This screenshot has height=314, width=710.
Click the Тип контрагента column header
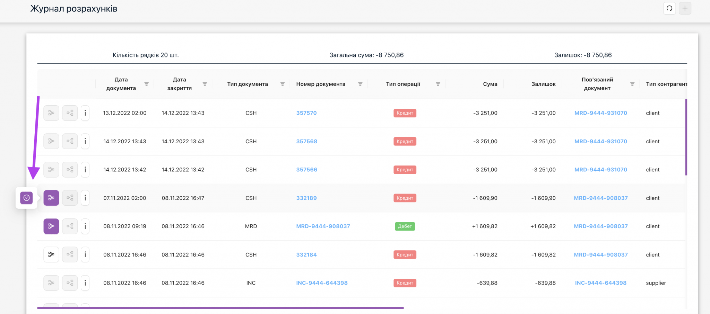point(666,84)
